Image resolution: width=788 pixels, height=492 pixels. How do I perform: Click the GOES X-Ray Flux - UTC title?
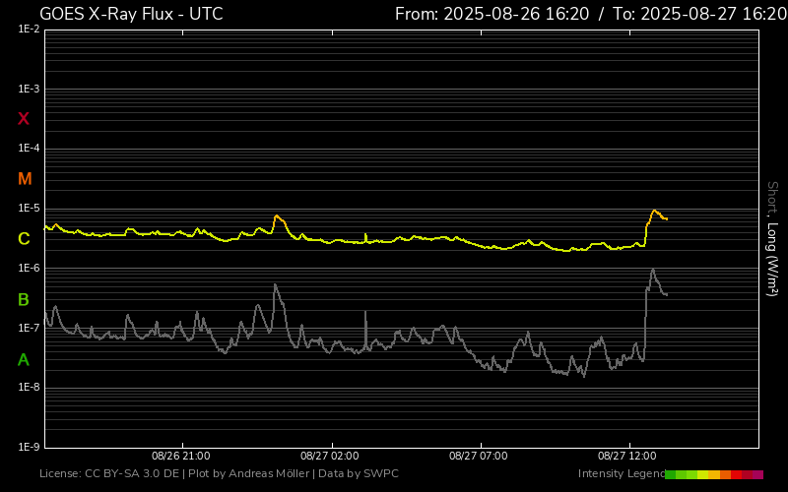(130, 14)
